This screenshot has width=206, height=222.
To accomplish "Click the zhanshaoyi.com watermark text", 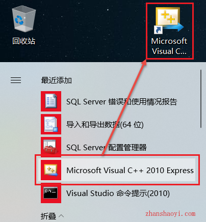I will (170, 213).
